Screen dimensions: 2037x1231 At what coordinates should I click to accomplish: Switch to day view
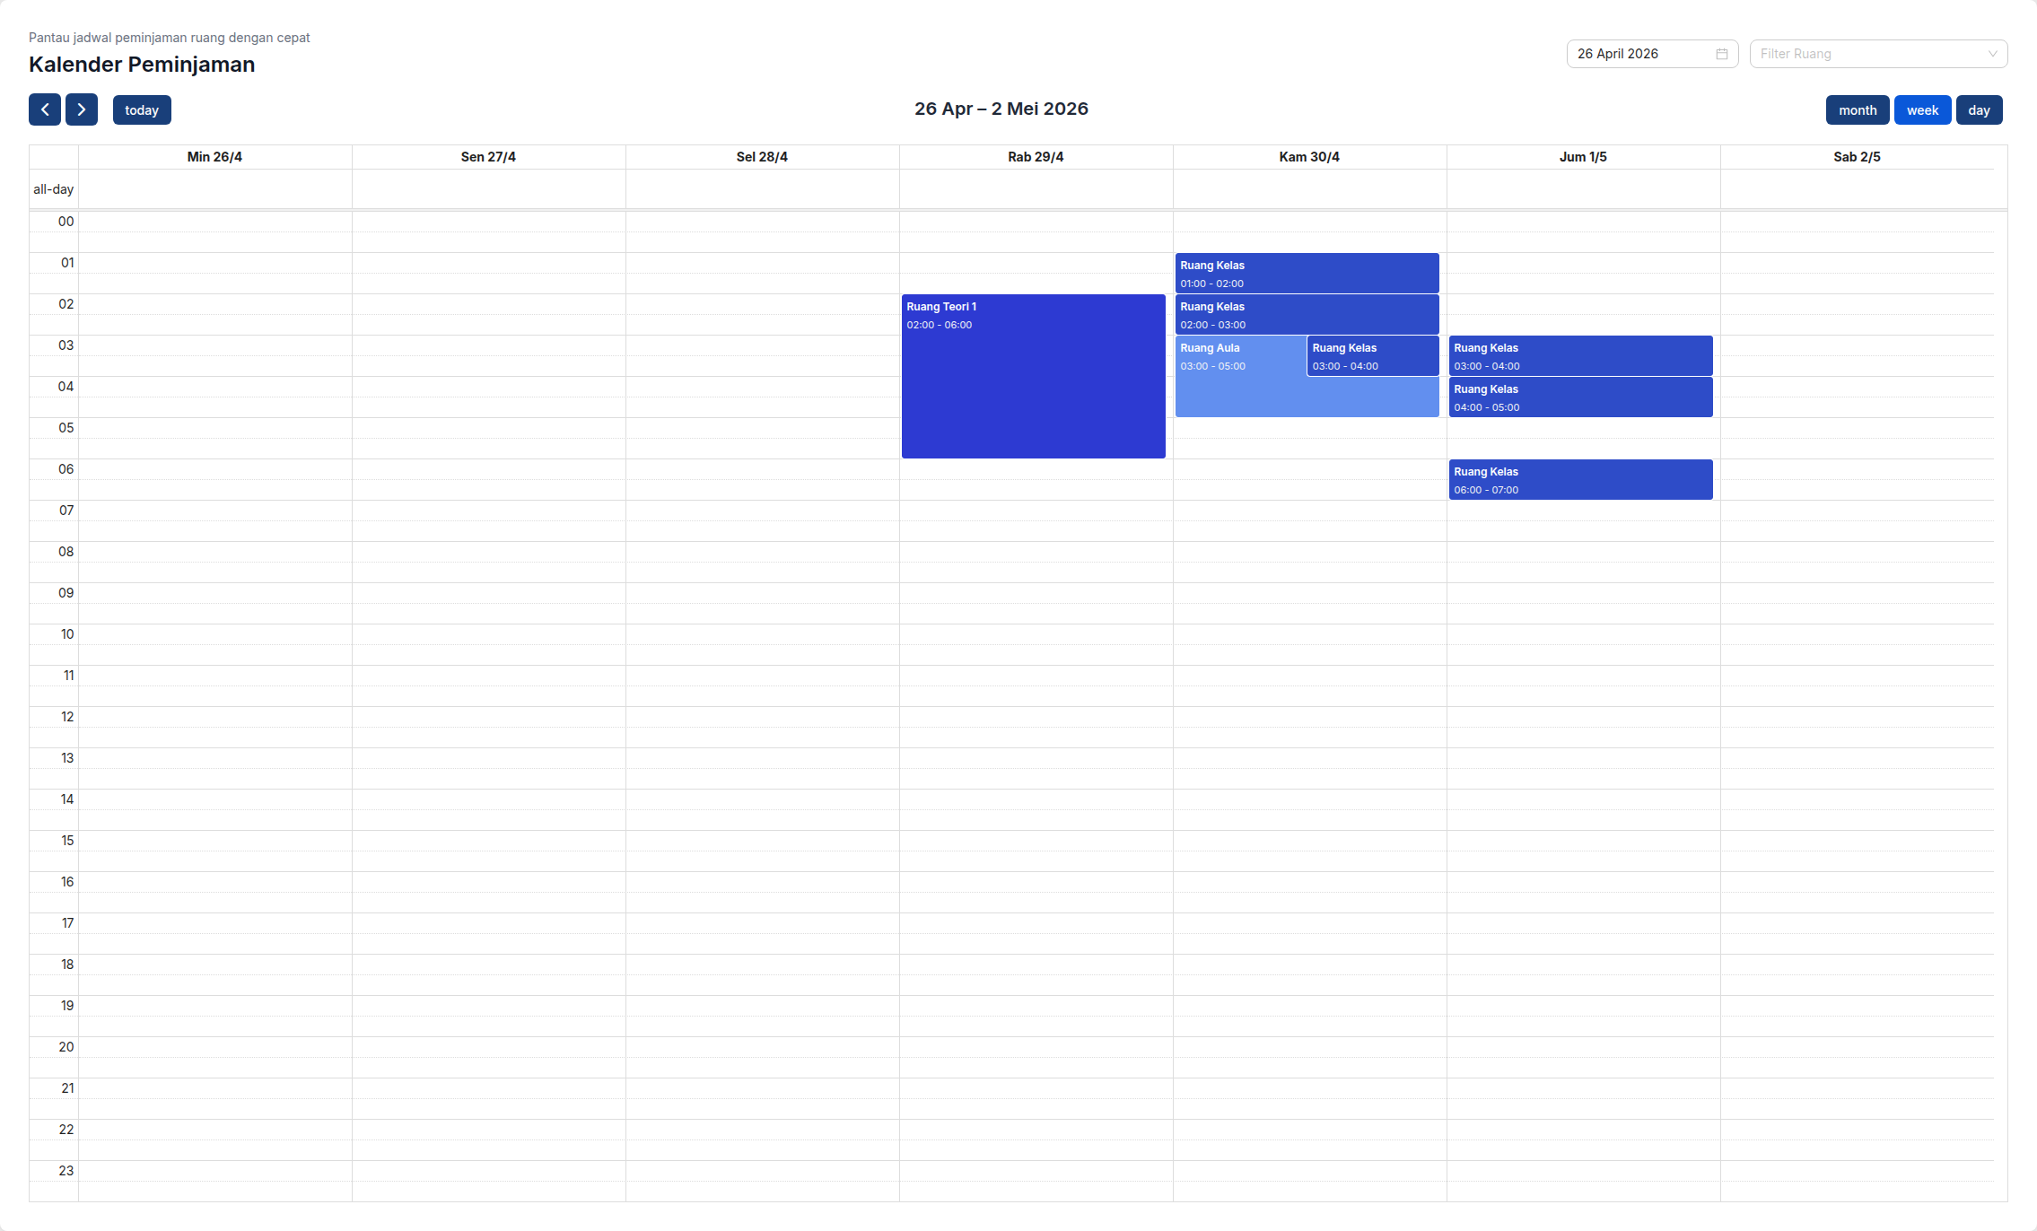[x=1979, y=110]
